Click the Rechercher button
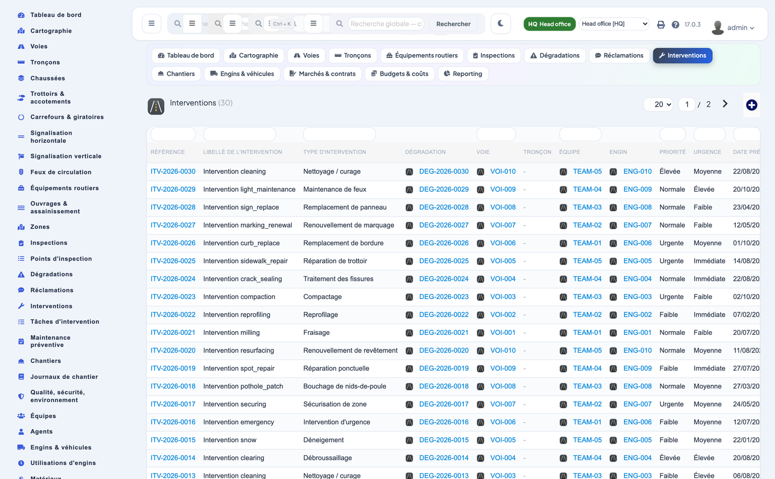Image resolution: width=775 pixels, height=479 pixels. coord(453,24)
